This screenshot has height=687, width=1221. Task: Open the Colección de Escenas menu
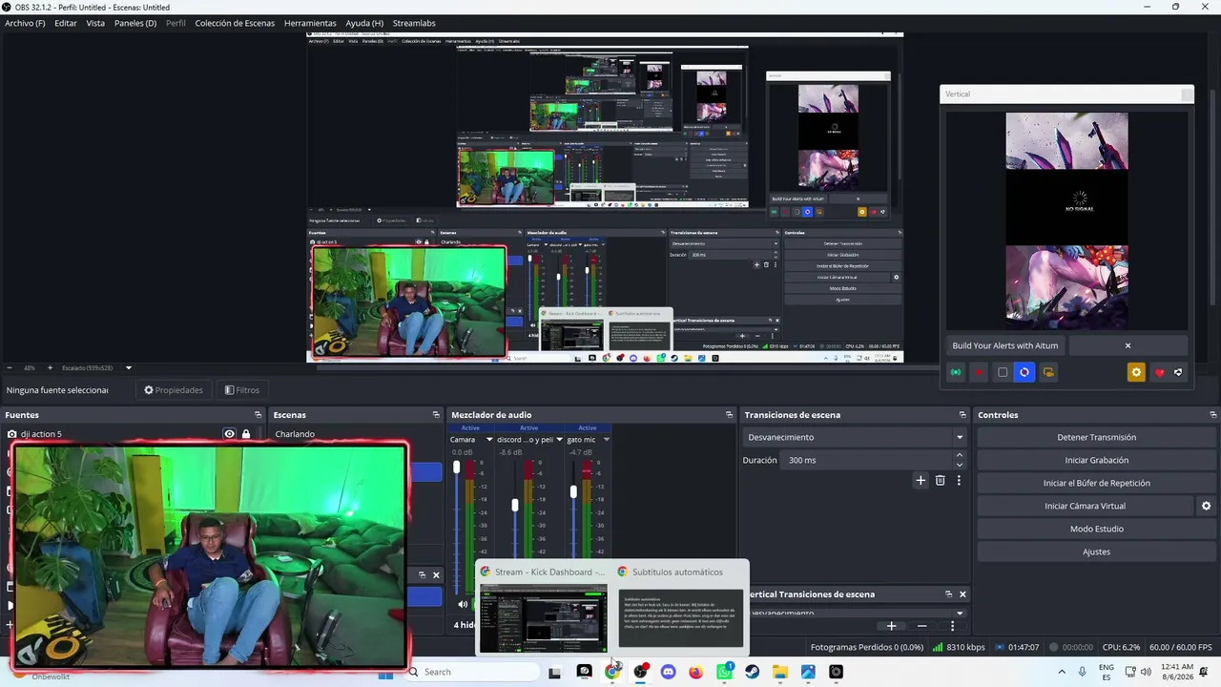[x=235, y=23]
